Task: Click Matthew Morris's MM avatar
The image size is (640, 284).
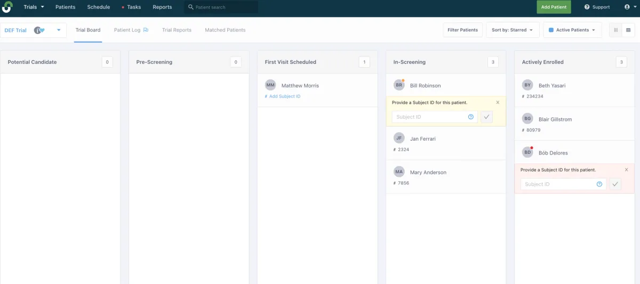Action: coord(270,85)
